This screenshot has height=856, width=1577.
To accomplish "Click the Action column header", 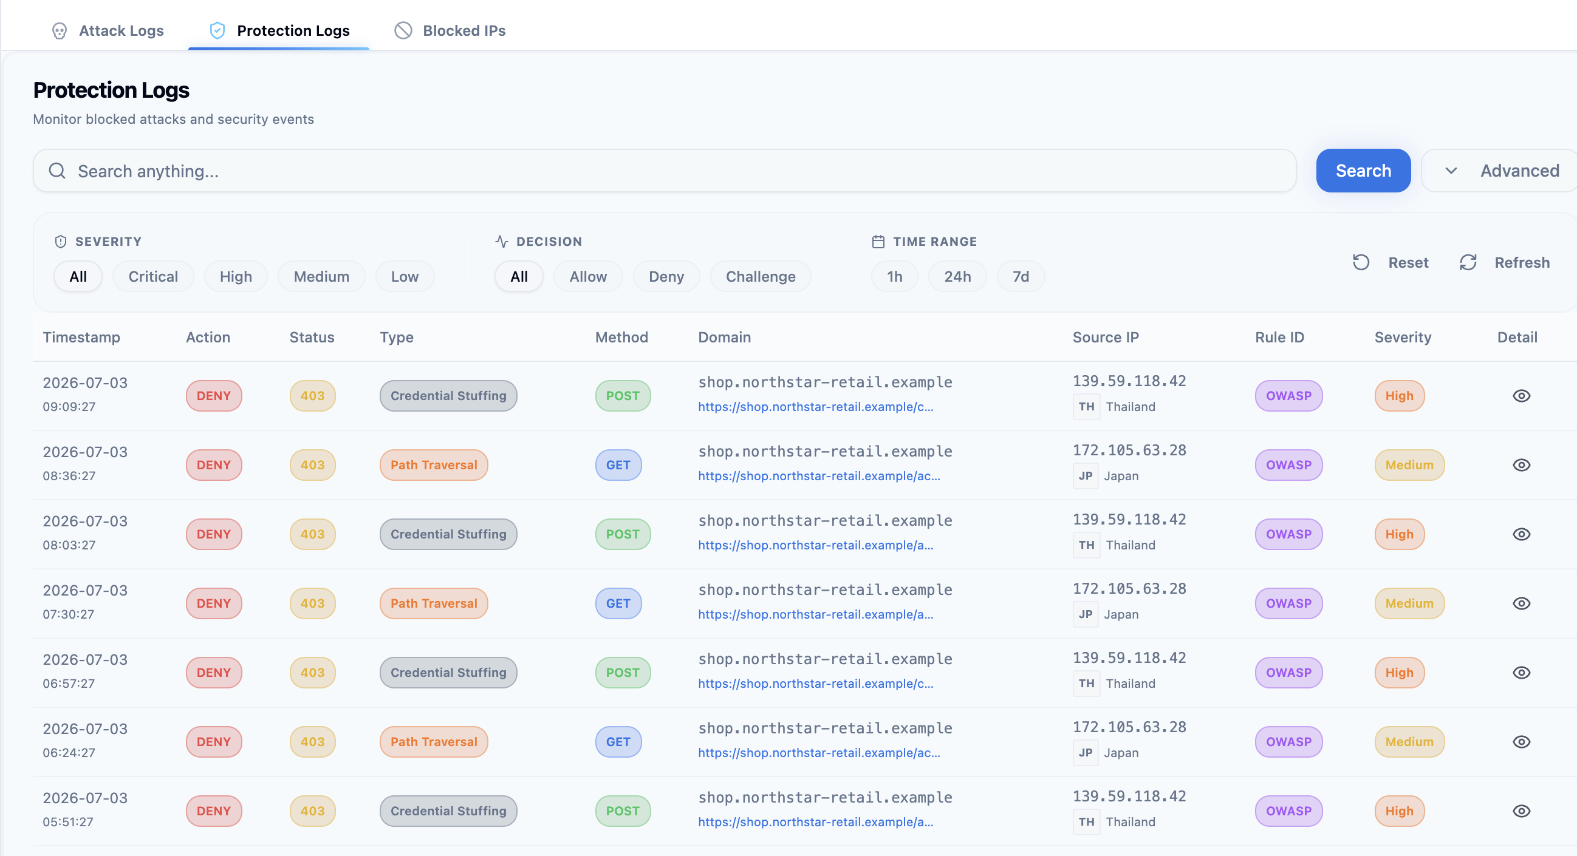I will [x=208, y=337].
